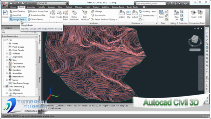
Task: Expand the Alignments node under S1
Action: (7, 57)
